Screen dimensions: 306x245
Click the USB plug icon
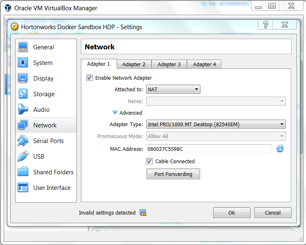[23, 156]
